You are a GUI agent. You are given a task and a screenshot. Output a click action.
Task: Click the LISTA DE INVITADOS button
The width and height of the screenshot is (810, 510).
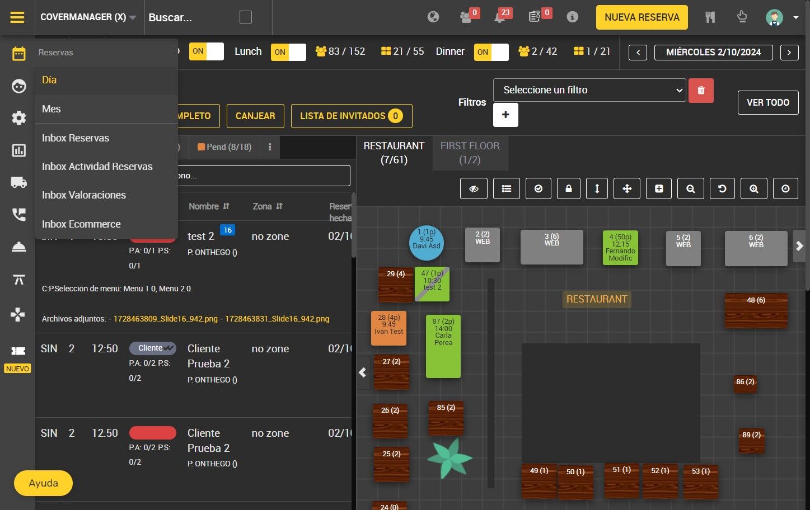pos(352,116)
